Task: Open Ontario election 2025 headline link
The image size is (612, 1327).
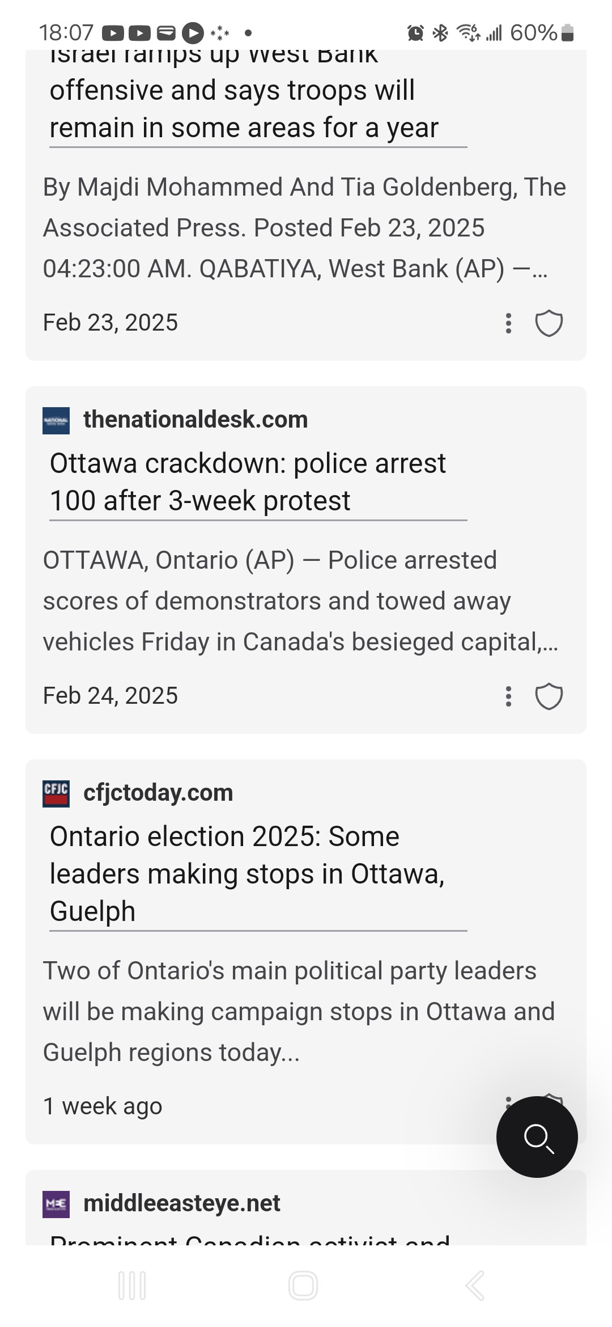Action: pos(247,873)
